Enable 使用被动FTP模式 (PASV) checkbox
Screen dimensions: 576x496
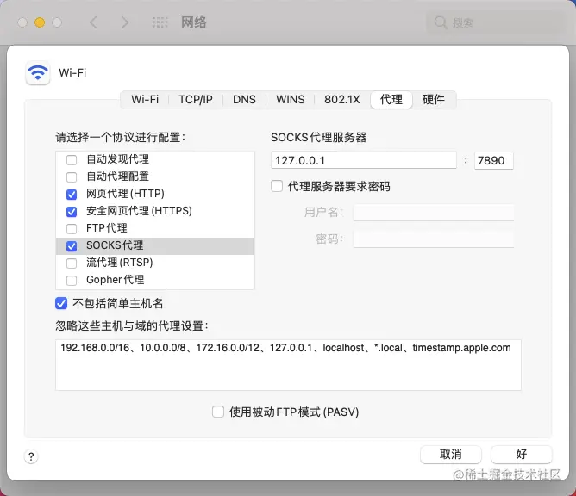[218, 412]
